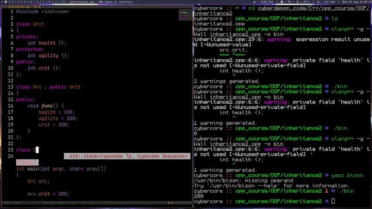Click 'int agility {};' on line 8
Image resolution: width=372 pixels, height=209 pixels.
click(x=48, y=56)
